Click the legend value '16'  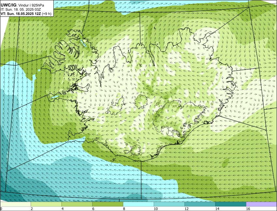[x=248, y=209]
